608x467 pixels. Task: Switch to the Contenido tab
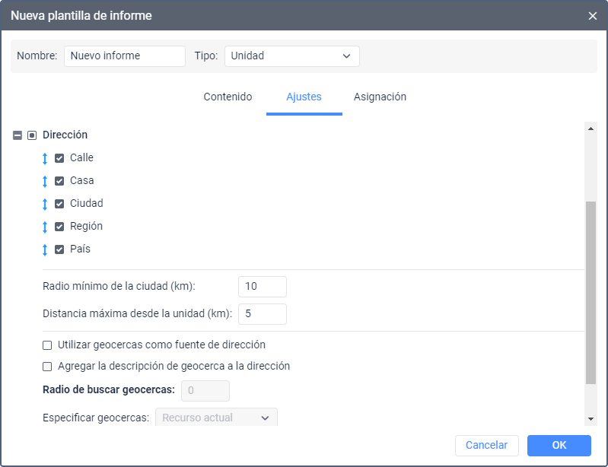coord(228,97)
